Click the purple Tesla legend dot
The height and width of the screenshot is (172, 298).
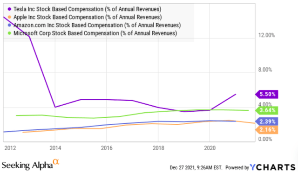[9, 9]
